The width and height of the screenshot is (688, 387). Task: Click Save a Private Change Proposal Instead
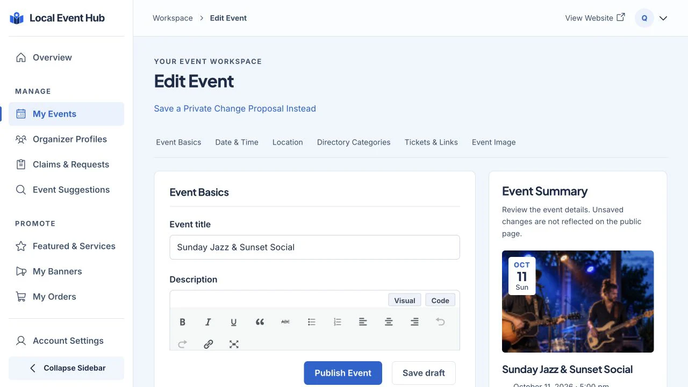pos(235,109)
